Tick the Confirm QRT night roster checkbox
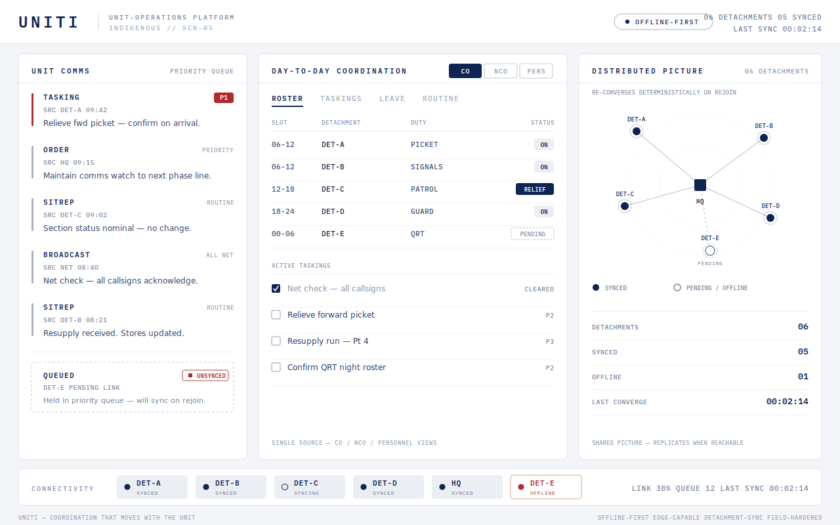 tap(276, 367)
